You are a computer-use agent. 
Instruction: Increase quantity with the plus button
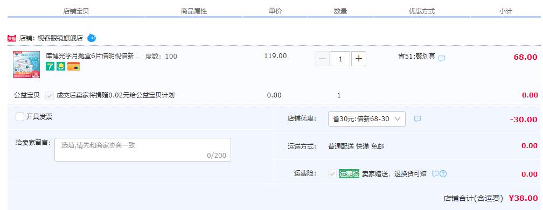coord(359,59)
